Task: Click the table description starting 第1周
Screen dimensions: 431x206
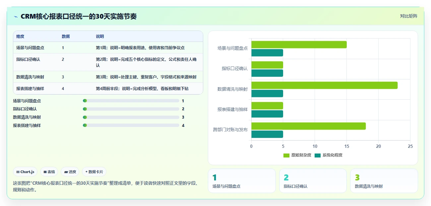Action: tap(140, 48)
